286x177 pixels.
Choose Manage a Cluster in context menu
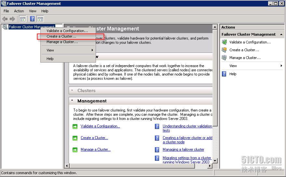(68, 42)
